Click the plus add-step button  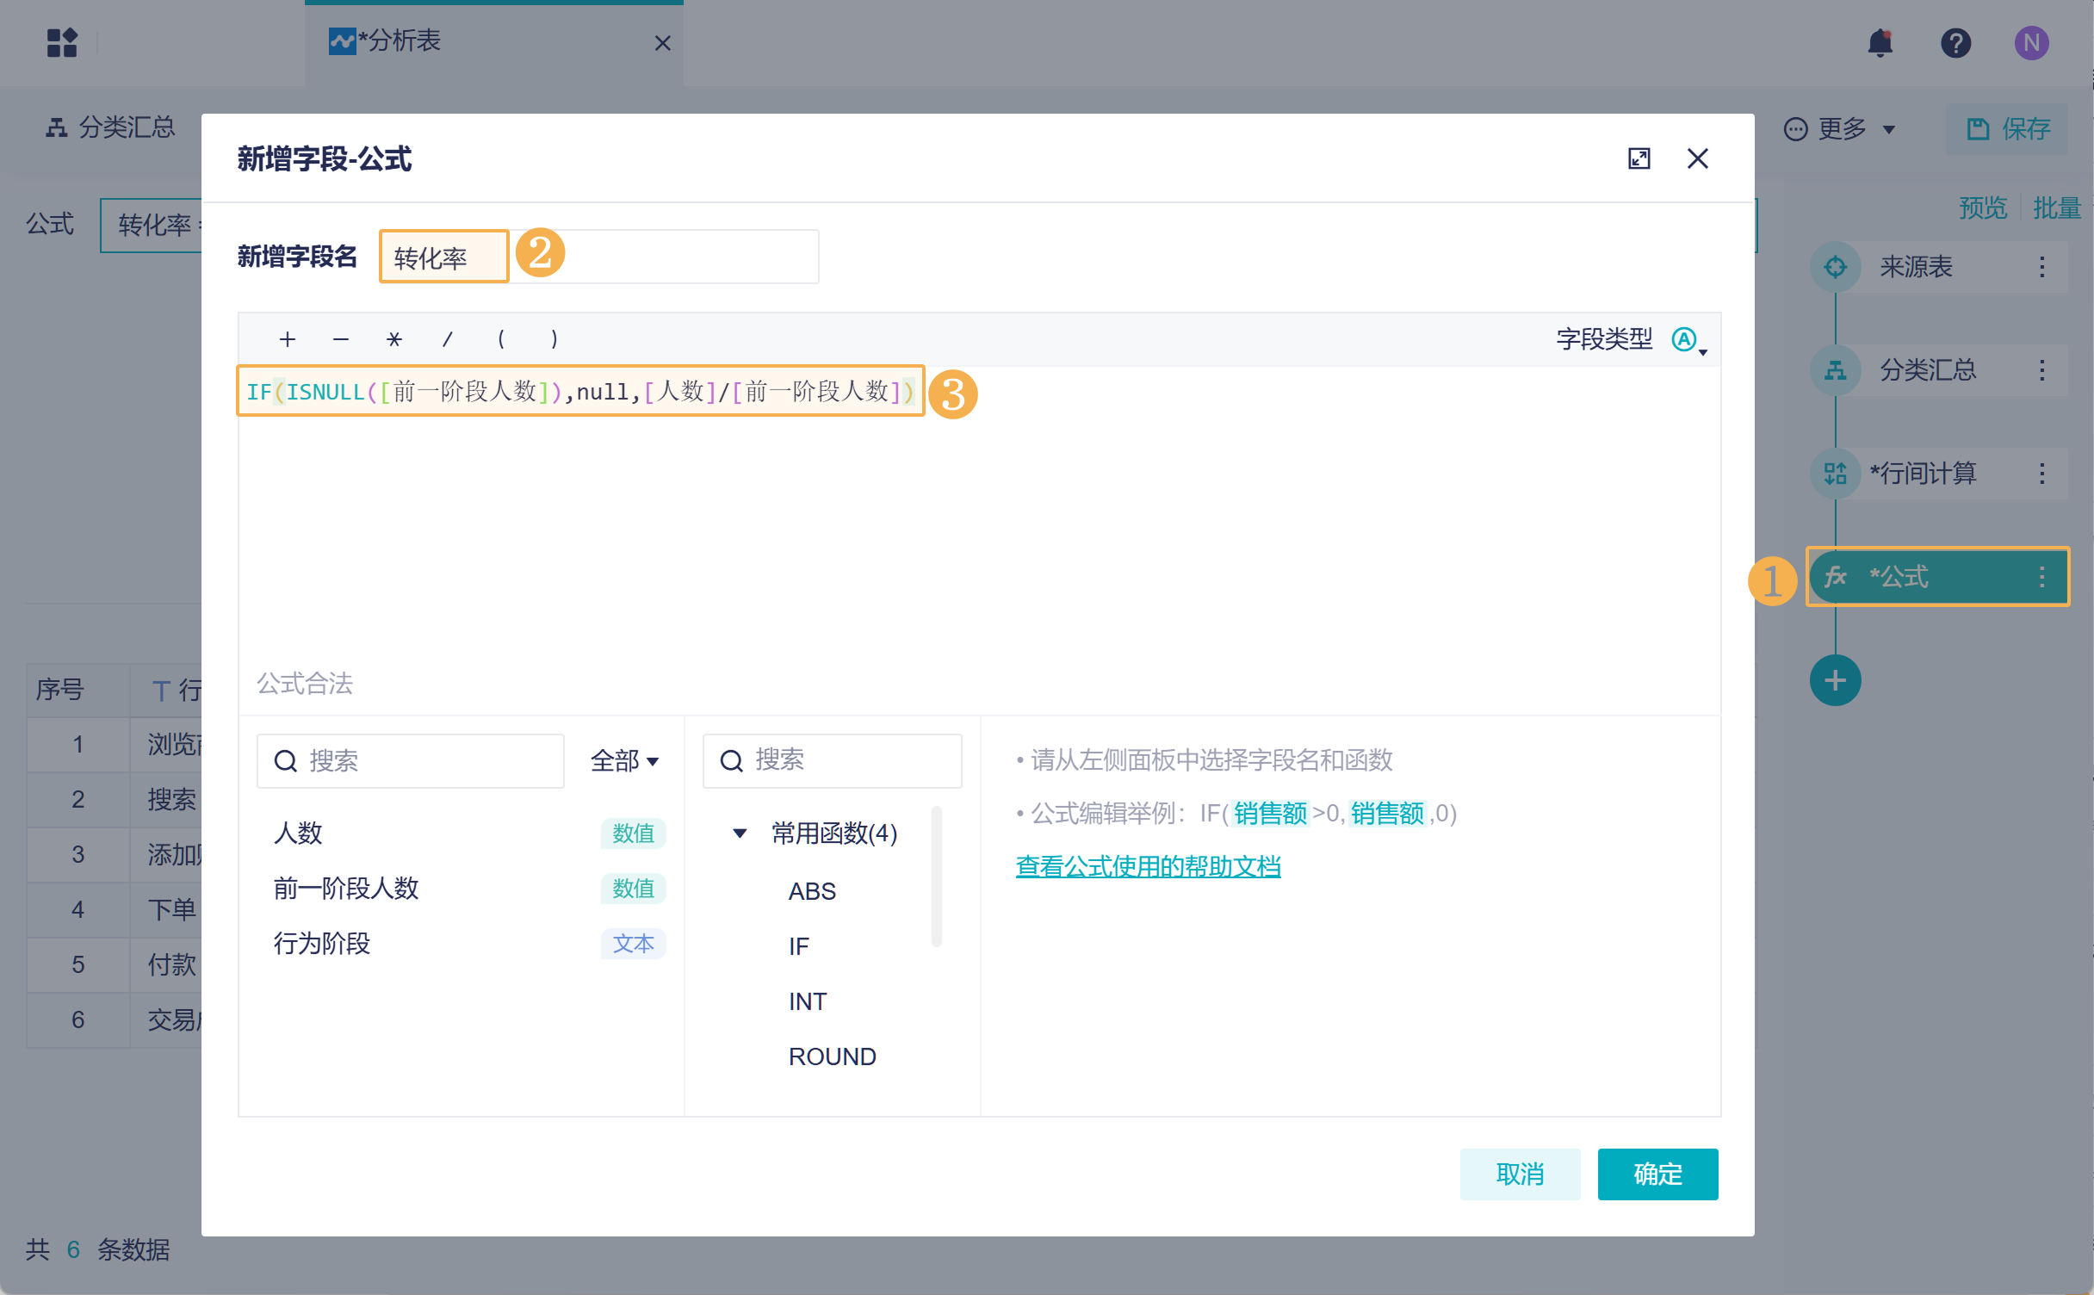pos(1835,681)
